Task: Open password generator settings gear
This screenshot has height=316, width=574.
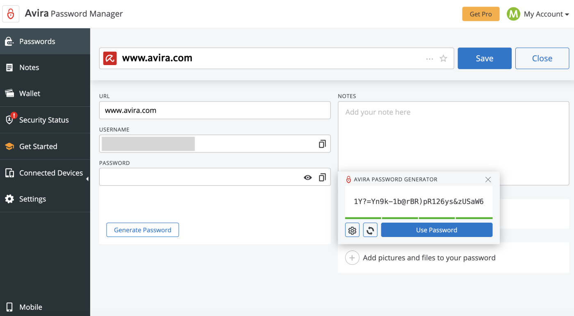Action: [x=352, y=230]
